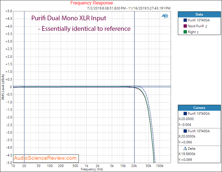Click the +2.5 level axis tick label

[x=9, y=49]
